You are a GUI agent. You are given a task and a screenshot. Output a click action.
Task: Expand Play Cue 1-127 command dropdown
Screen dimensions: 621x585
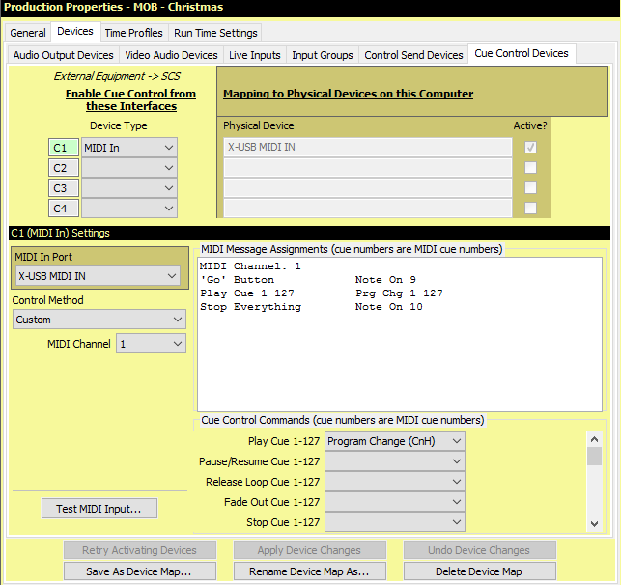coord(394,441)
